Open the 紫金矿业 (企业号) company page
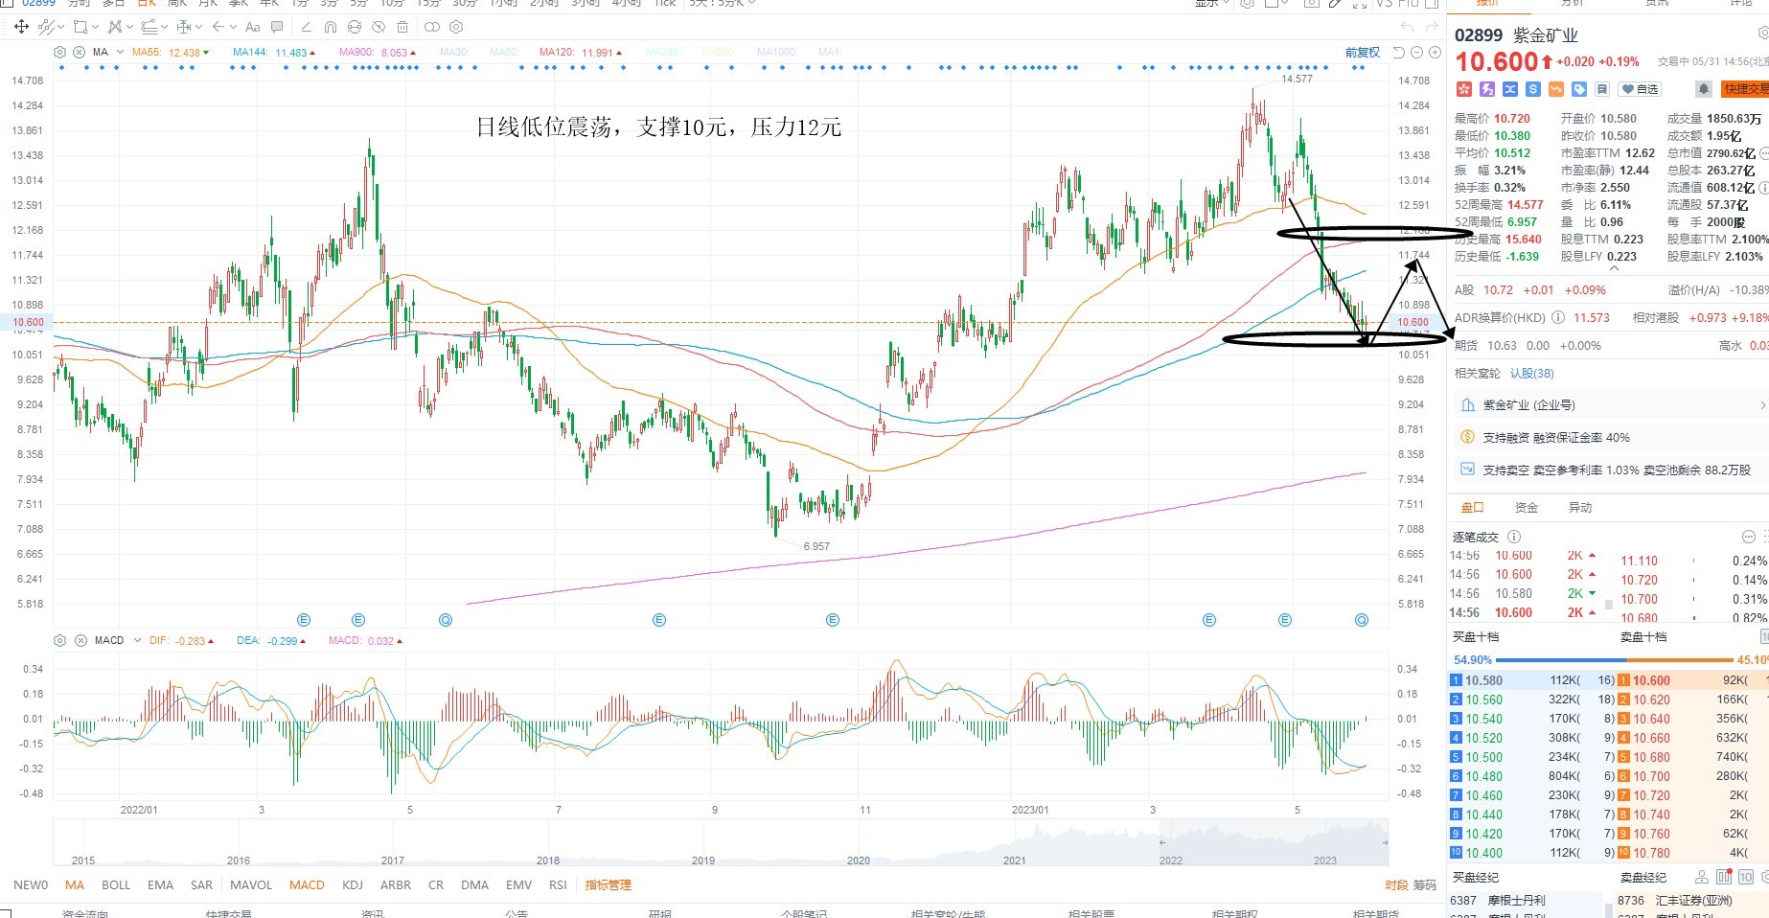Screen dimensions: 1769x918 tap(1610, 405)
